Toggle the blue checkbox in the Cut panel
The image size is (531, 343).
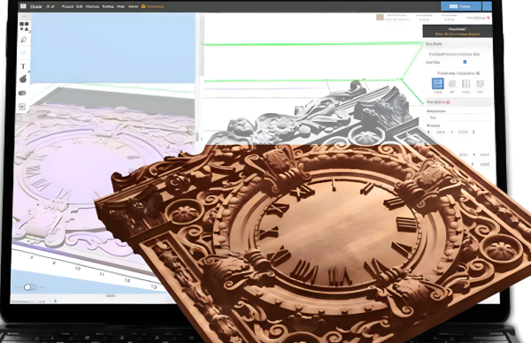(x=465, y=62)
